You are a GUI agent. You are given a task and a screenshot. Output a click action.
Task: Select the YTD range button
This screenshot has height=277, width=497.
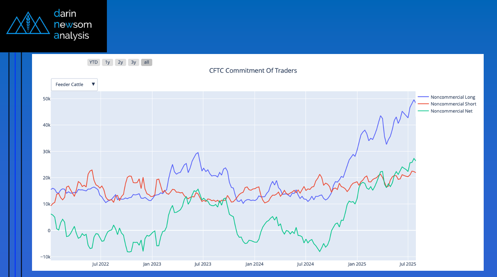point(94,62)
